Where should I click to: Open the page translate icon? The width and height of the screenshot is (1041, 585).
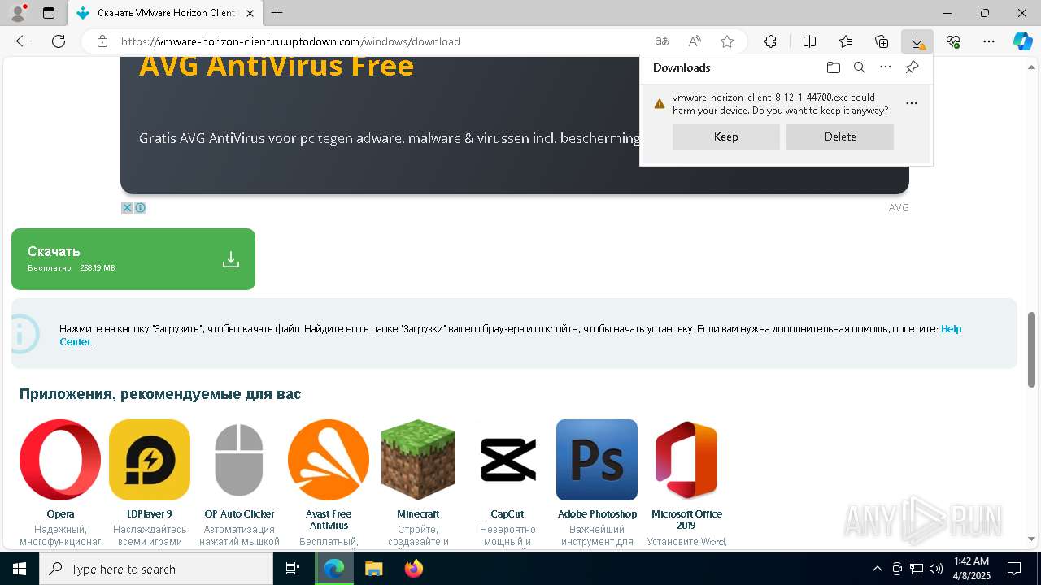(662, 41)
